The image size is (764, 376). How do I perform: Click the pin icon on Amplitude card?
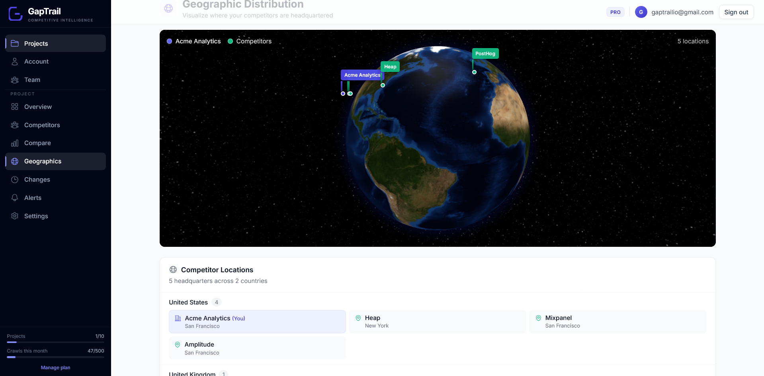click(178, 345)
